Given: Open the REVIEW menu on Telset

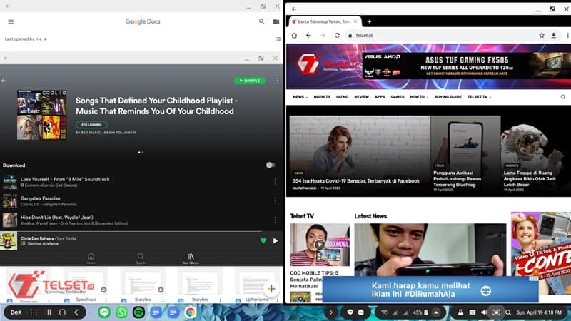Looking at the screenshot, I should pos(361,96).
